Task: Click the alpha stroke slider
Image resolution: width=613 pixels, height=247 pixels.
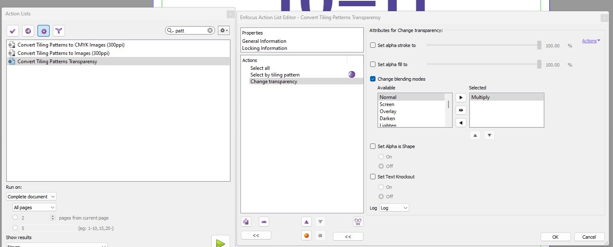Action: (x=484, y=45)
